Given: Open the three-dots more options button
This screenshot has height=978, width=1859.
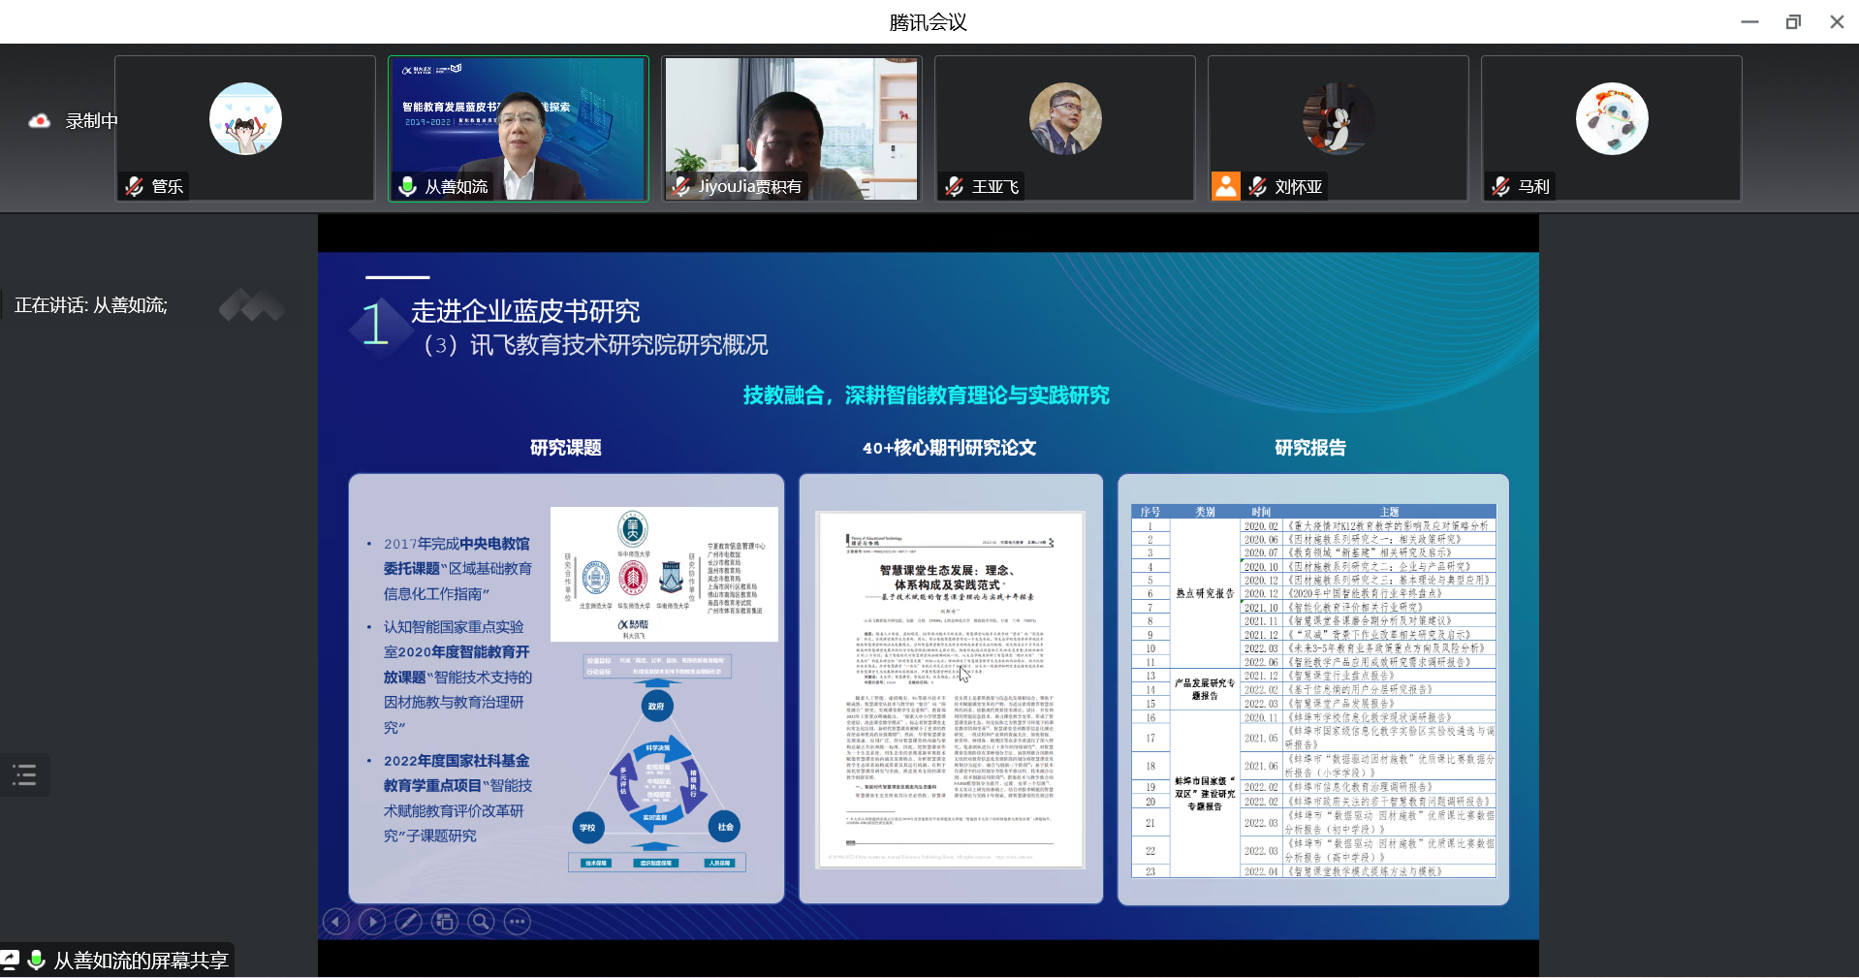Looking at the screenshot, I should 518,922.
